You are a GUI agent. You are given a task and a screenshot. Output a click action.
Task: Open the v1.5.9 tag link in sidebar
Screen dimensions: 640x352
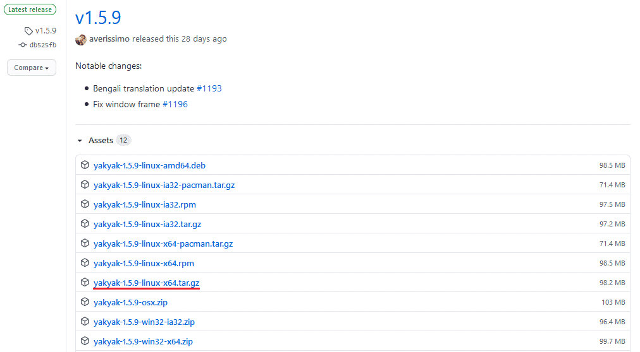pos(46,30)
